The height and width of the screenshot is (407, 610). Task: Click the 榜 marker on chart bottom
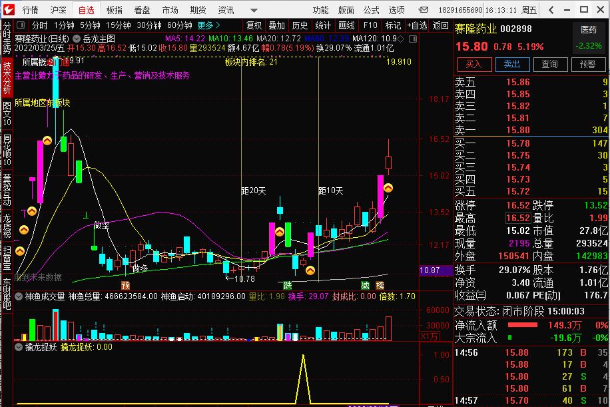(380, 286)
